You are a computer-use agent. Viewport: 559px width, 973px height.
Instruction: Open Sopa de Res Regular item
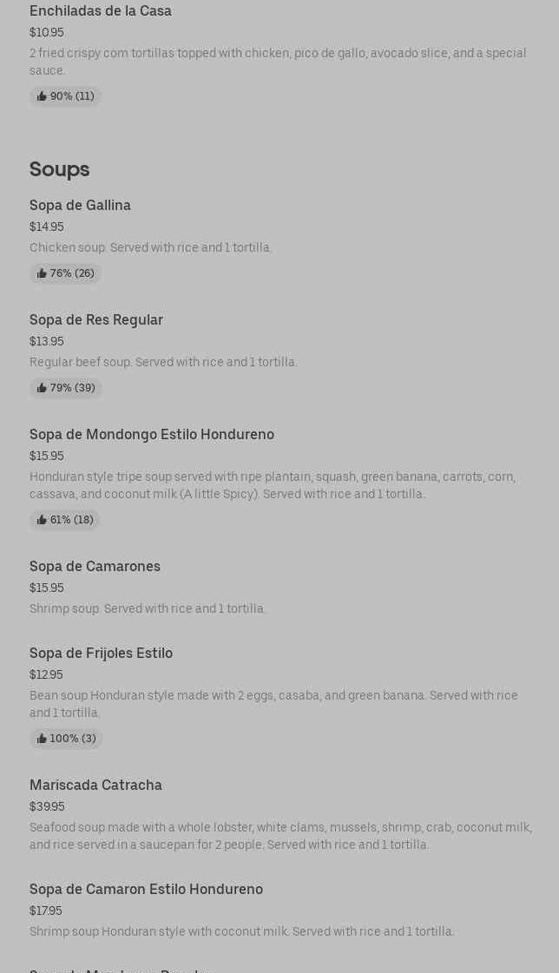click(x=96, y=320)
